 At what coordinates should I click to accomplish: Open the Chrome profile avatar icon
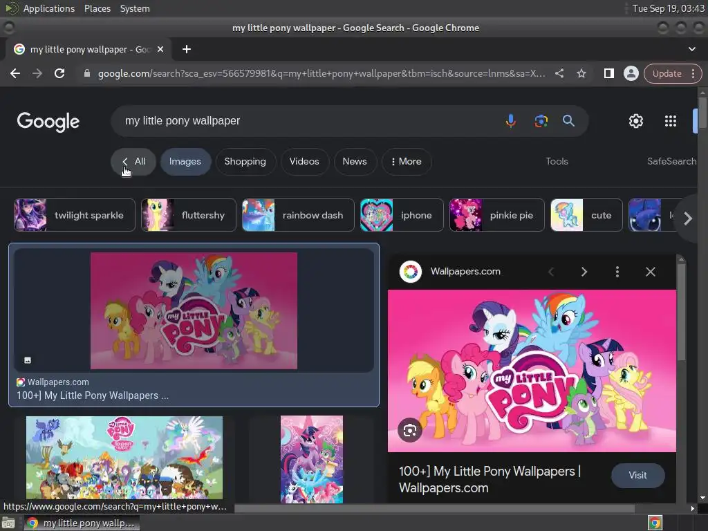631,73
